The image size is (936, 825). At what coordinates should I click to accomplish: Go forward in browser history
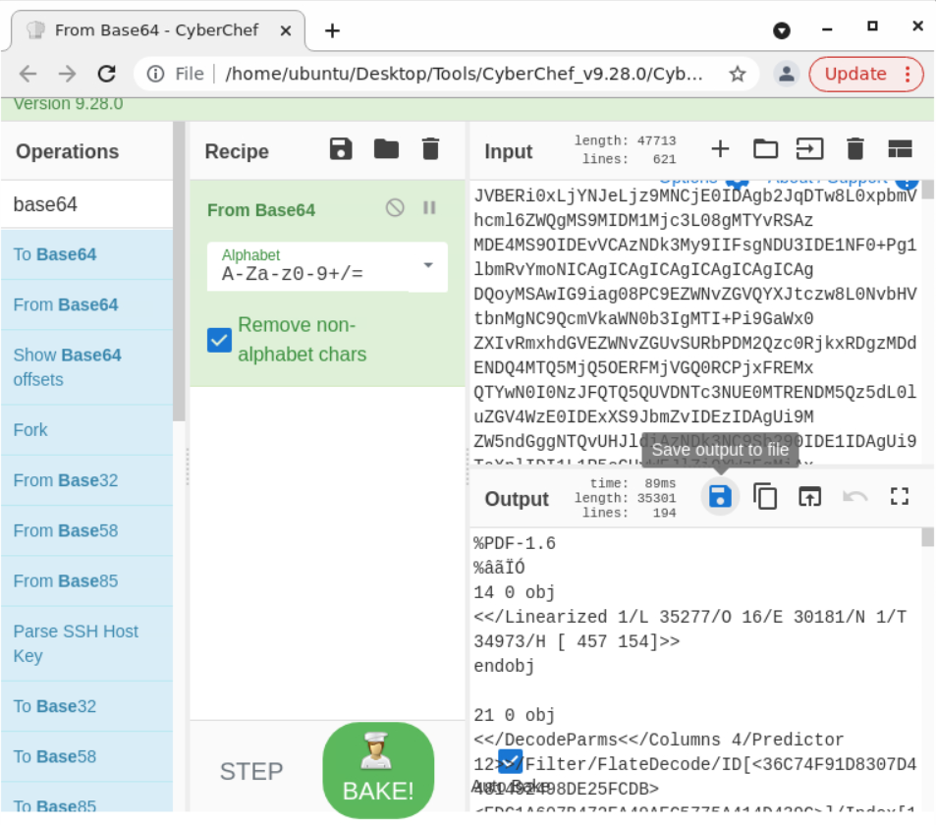click(68, 74)
